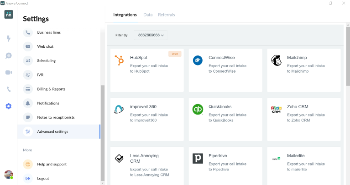Screen dimensions: 350x185
Task: Open the Quickbooks integration title
Action: pos(220,107)
